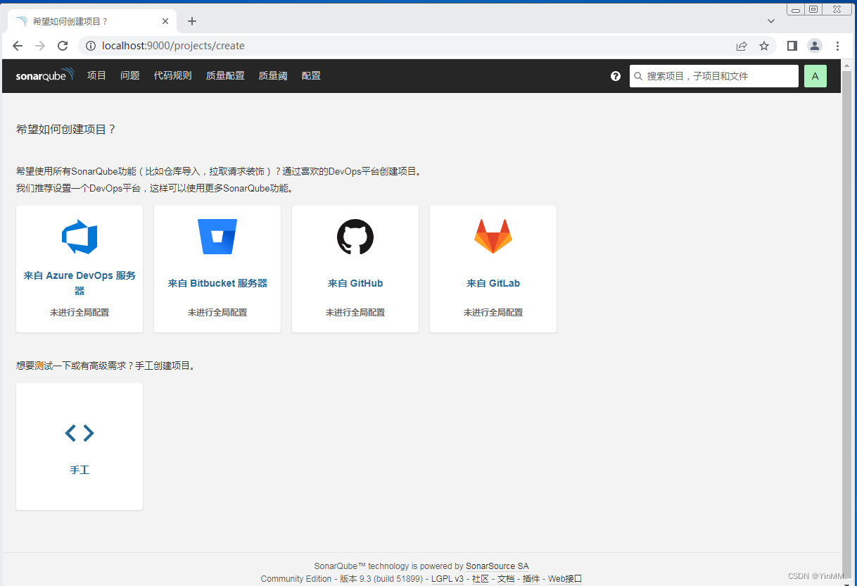Click the SonarSource SA footer link
The height and width of the screenshot is (586, 857).
click(x=497, y=566)
